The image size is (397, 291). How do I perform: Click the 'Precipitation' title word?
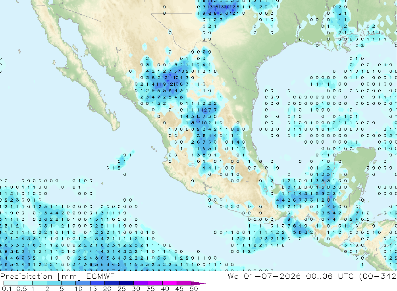[x=26, y=276]
